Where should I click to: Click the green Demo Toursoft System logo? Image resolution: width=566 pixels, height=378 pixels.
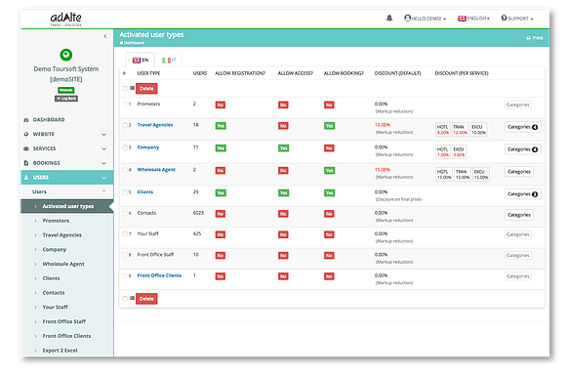66,55
